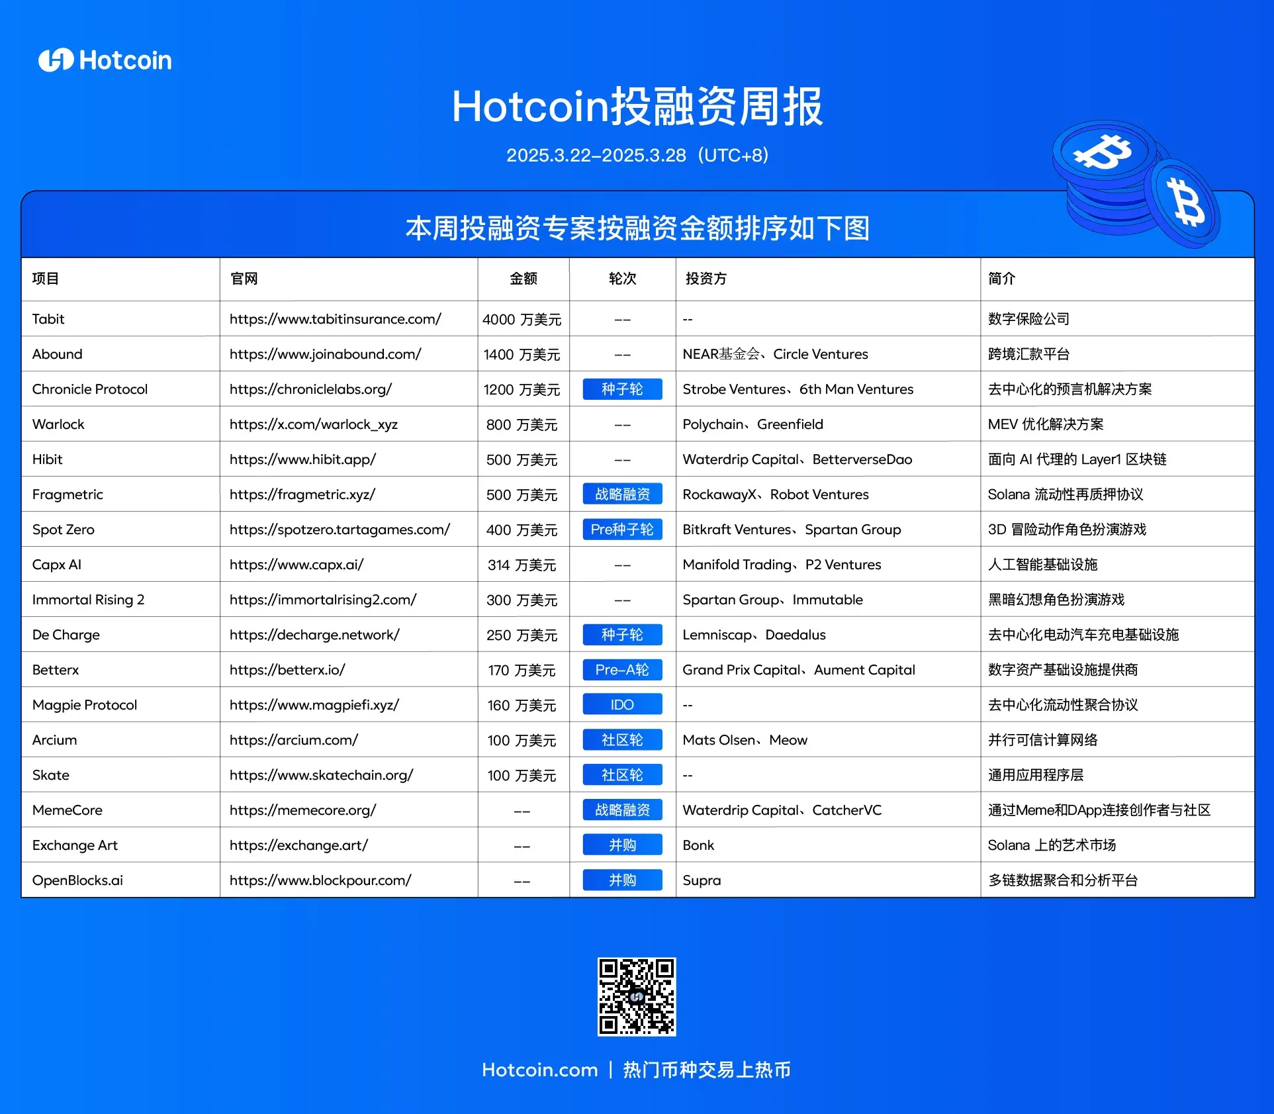This screenshot has height=1114, width=1274.
Task: Click the 种子轮 badge for Chronicle Protocol
Action: pos(621,389)
